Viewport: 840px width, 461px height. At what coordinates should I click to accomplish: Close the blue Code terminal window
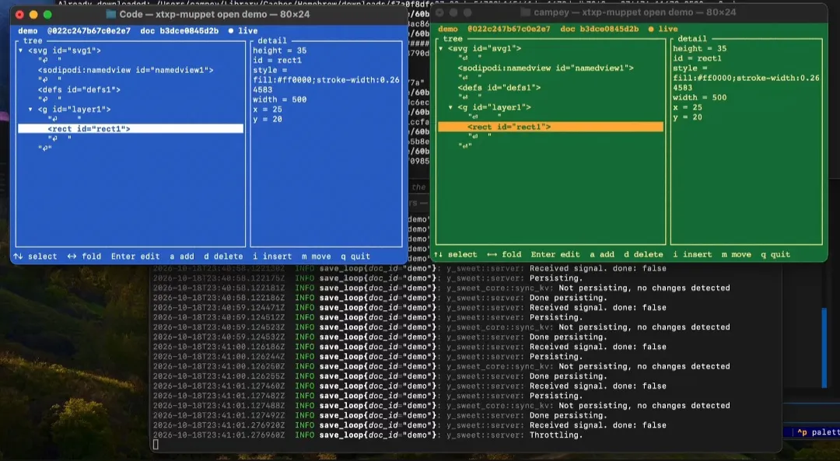click(19, 15)
